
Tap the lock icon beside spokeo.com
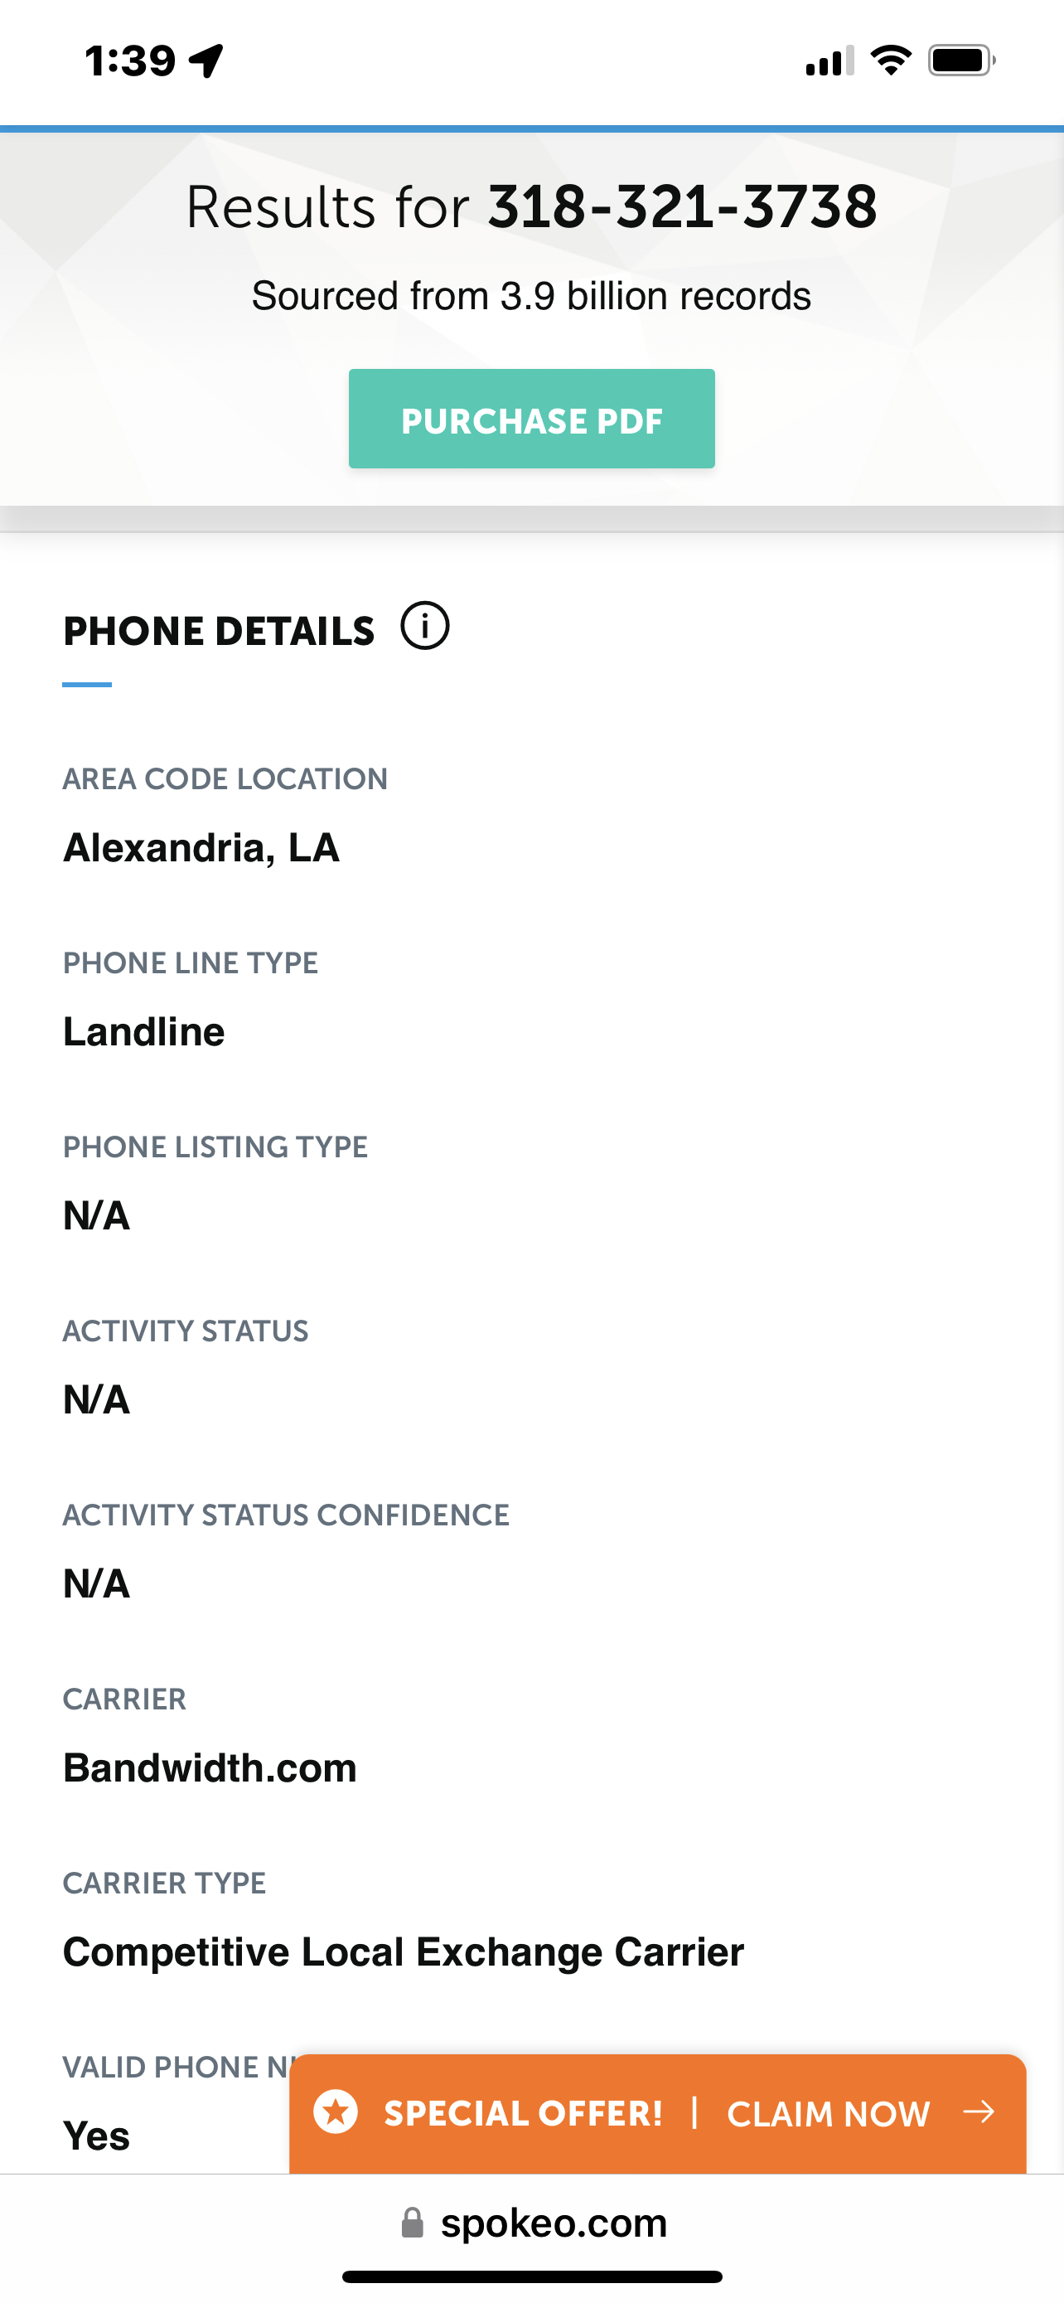(x=412, y=2223)
